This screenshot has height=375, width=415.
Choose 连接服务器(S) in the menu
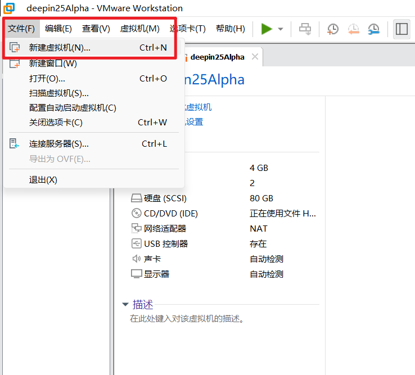click(x=58, y=144)
